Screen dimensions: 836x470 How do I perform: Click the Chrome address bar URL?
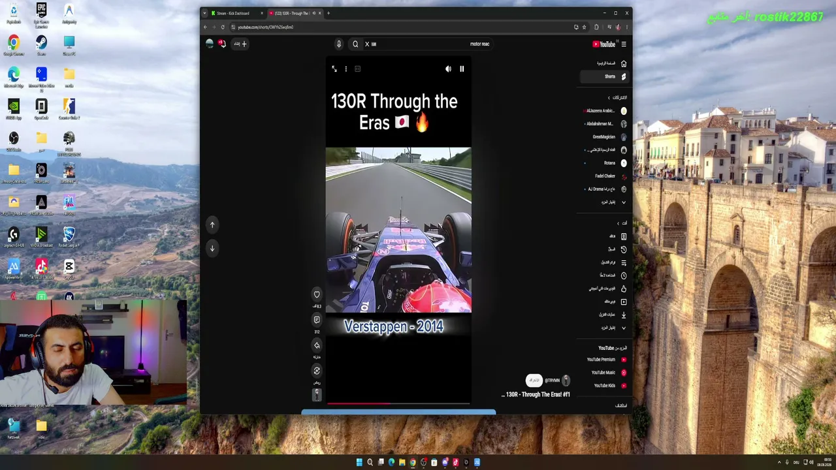coord(265,27)
